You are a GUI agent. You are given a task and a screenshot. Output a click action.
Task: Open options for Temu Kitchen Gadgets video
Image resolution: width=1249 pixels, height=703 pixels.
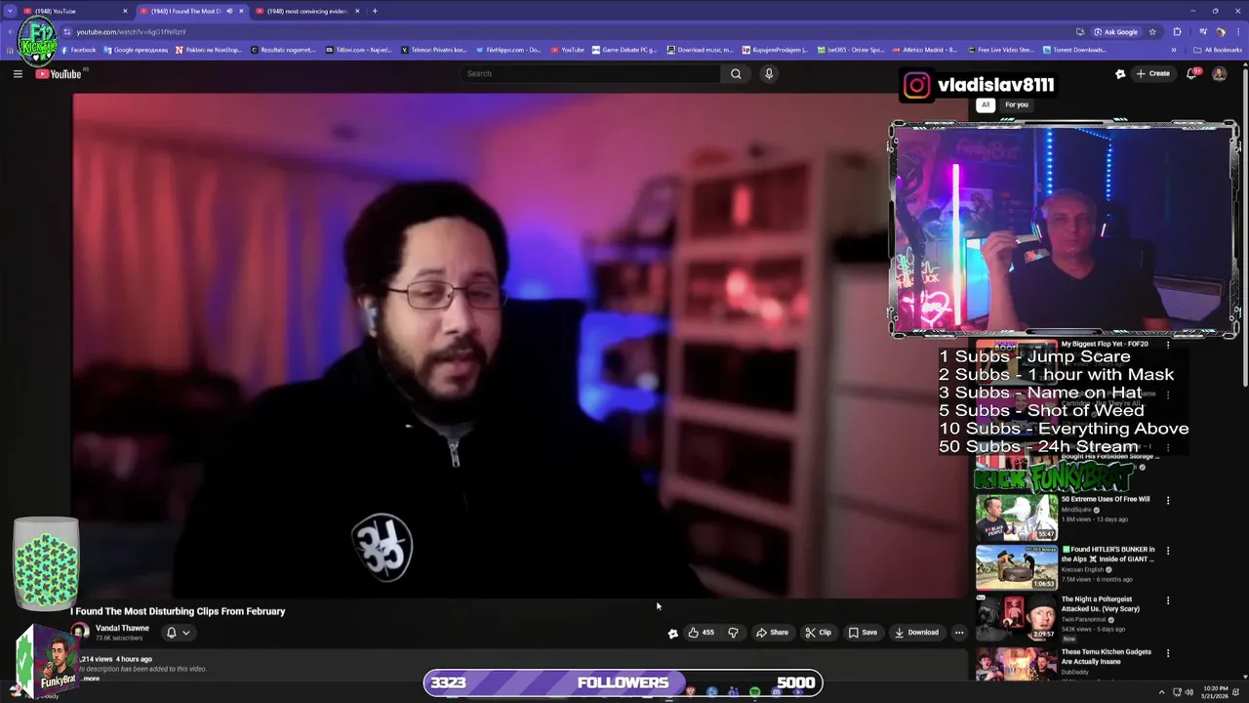[x=1168, y=653]
